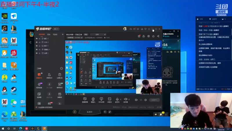
Task: Click the stream preview canvas
Action: [113, 68]
